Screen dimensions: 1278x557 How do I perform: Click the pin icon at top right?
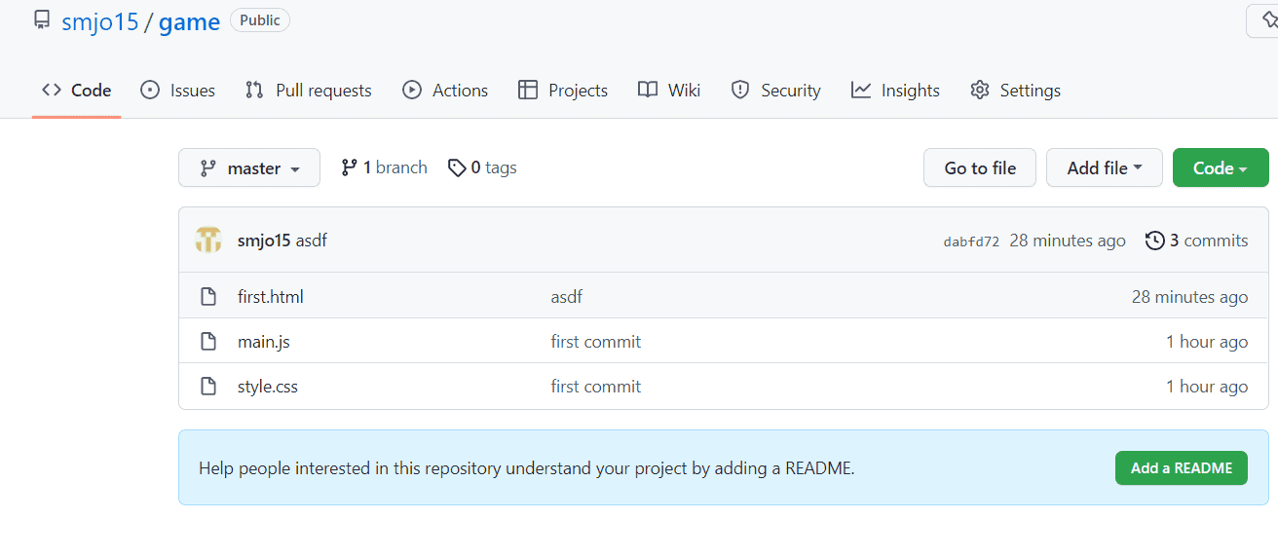(x=1268, y=20)
